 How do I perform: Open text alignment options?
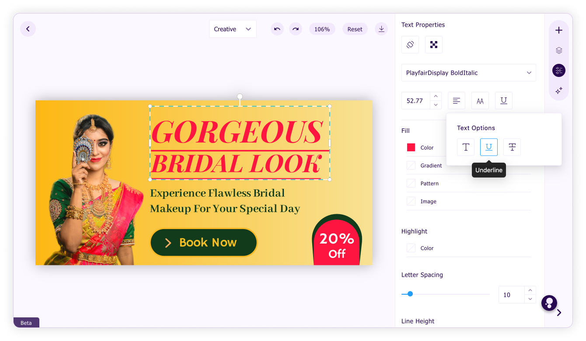pos(457,101)
